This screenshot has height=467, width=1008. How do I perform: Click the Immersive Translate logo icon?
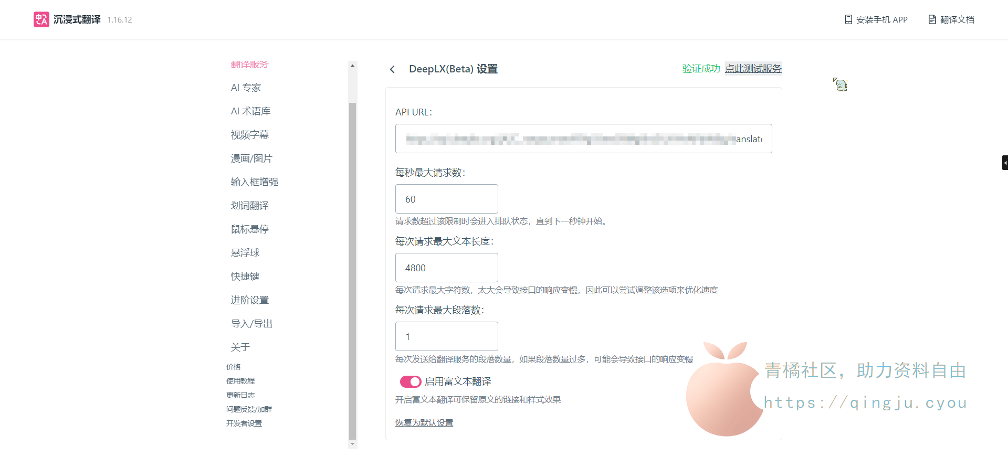click(x=41, y=19)
